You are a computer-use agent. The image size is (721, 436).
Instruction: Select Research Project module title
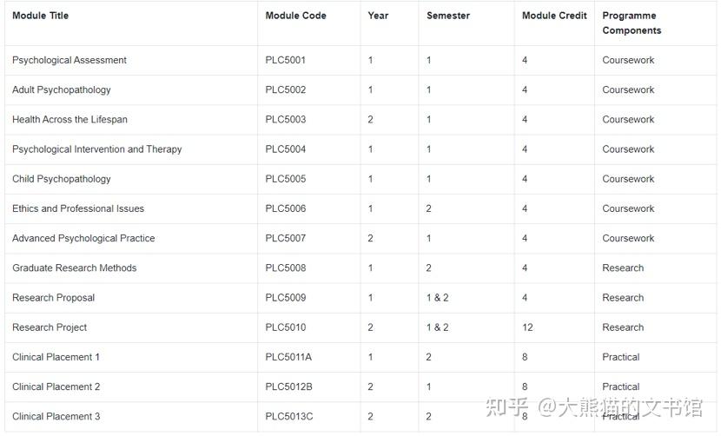pyautogui.click(x=50, y=327)
